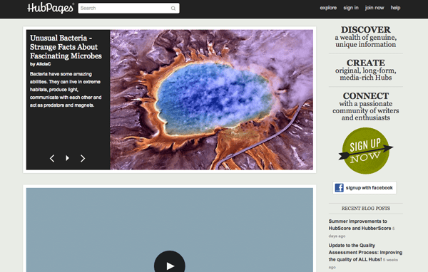
Task: Open the help link
Action: [x=395, y=8]
